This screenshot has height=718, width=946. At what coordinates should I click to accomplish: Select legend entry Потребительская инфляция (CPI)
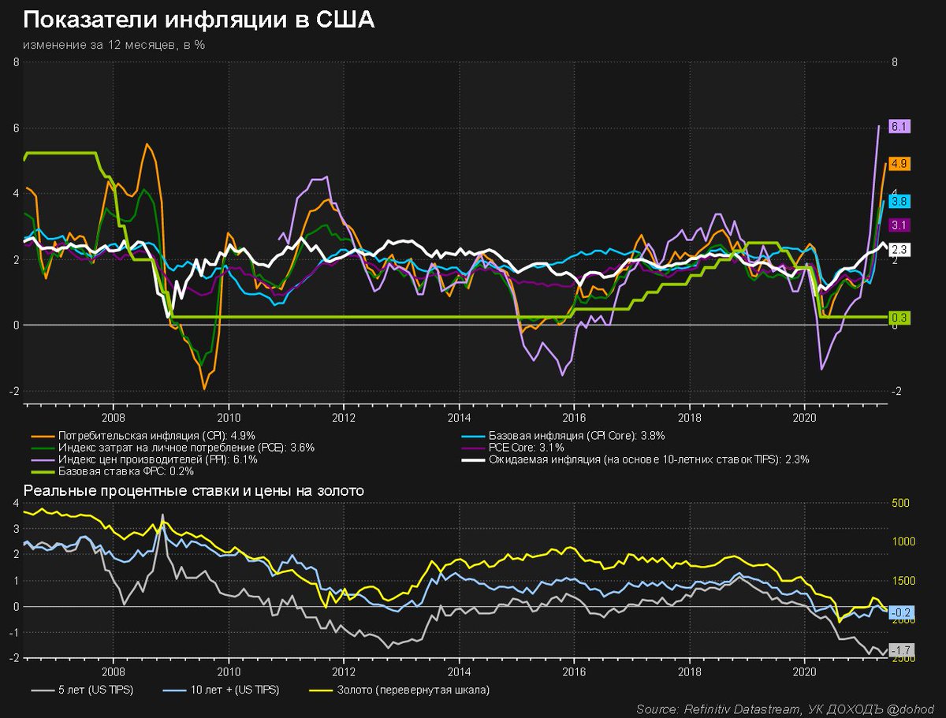pos(156,435)
